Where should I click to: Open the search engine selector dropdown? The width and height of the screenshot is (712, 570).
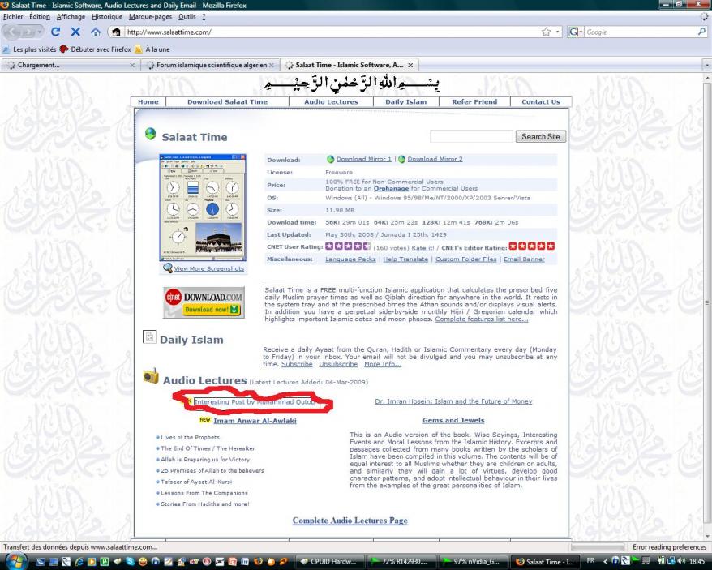[x=575, y=32]
